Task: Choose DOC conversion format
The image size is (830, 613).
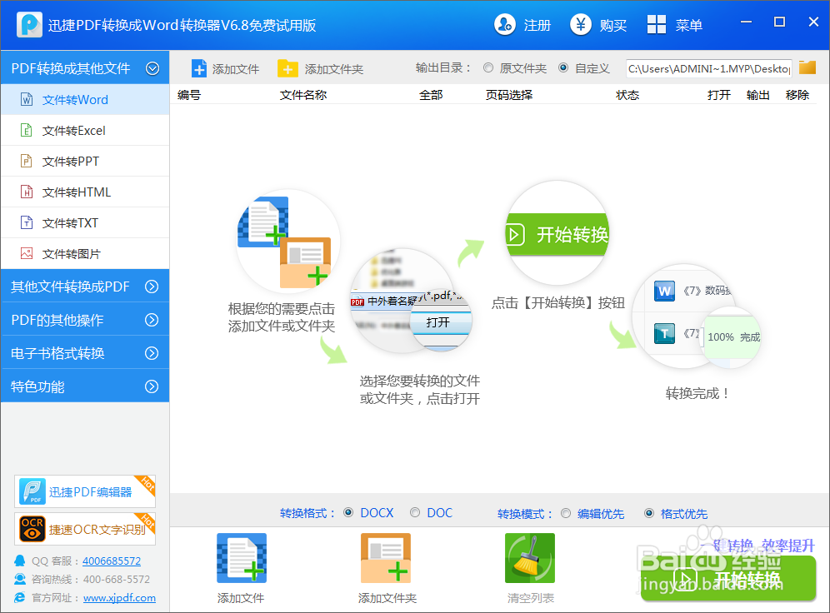Action: [x=415, y=512]
